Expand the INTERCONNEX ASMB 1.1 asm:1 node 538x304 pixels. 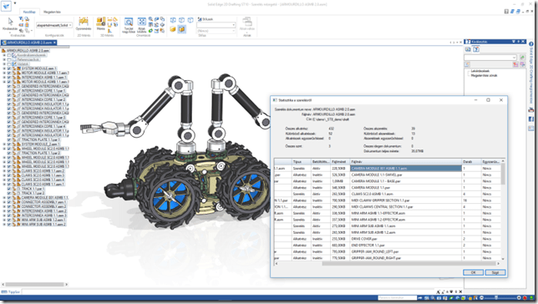pyautogui.click(x=4, y=77)
